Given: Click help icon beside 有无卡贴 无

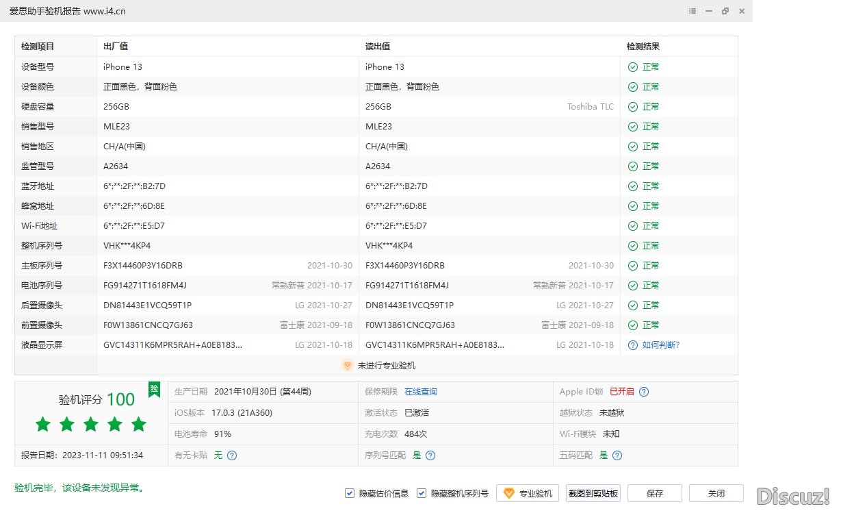Looking at the screenshot, I should (x=232, y=455).
